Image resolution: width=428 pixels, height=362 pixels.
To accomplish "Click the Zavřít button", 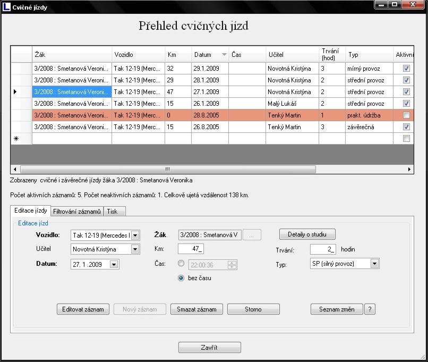I will click(209, 348).
